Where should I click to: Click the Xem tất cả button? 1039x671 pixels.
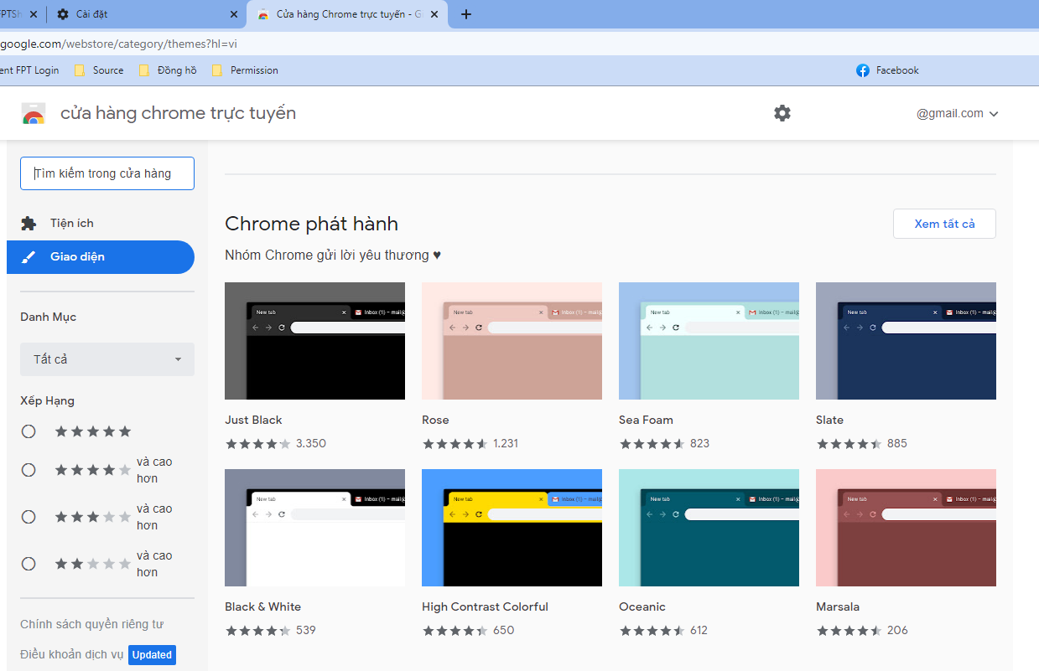[x=944, y=223]
